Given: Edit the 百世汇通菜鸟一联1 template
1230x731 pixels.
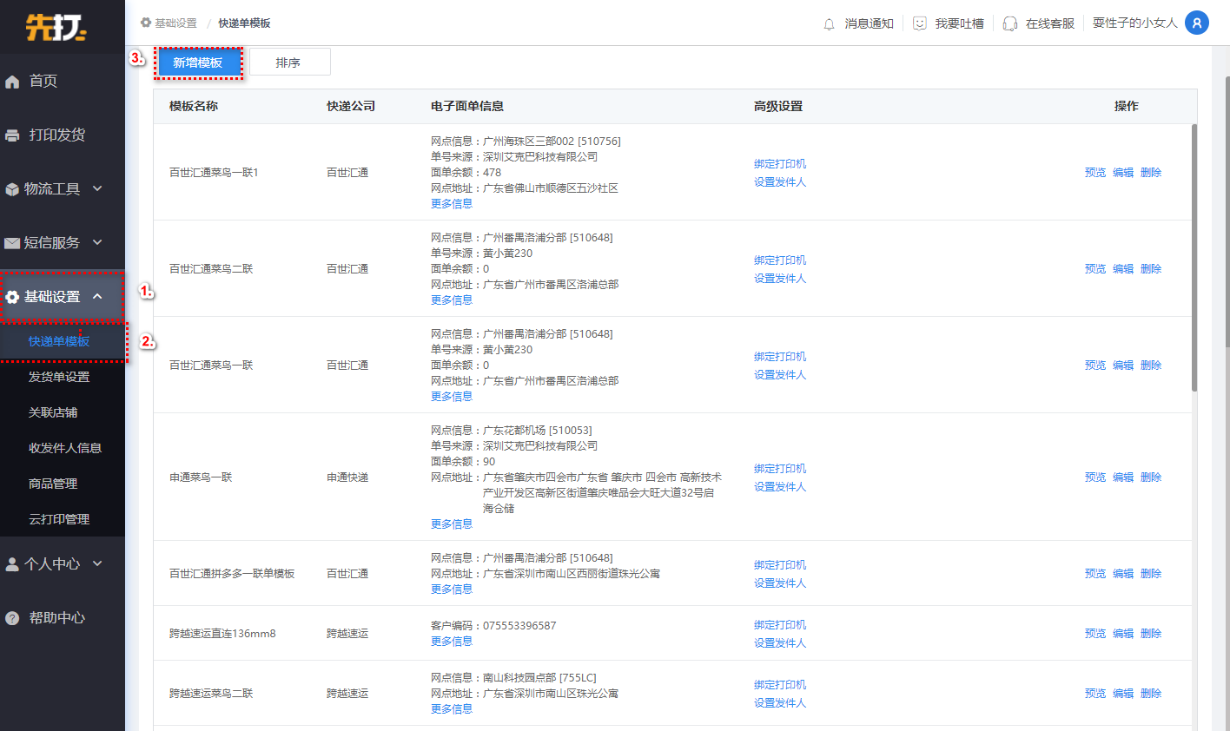Looking at the screenshot, I should coord(1123,172).
